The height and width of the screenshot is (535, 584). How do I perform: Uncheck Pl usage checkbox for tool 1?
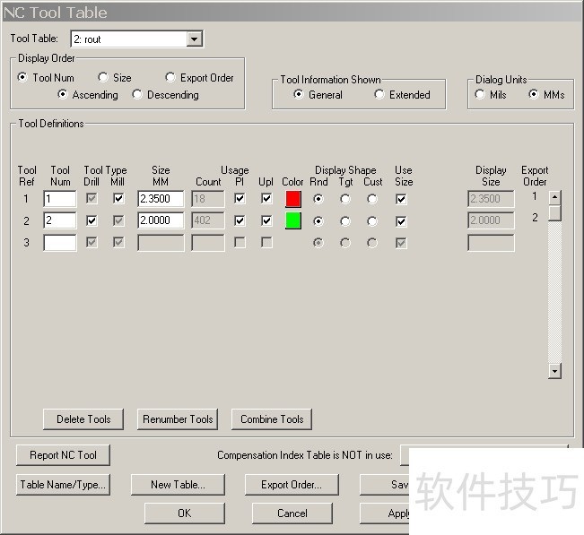(x=240, y=199)
